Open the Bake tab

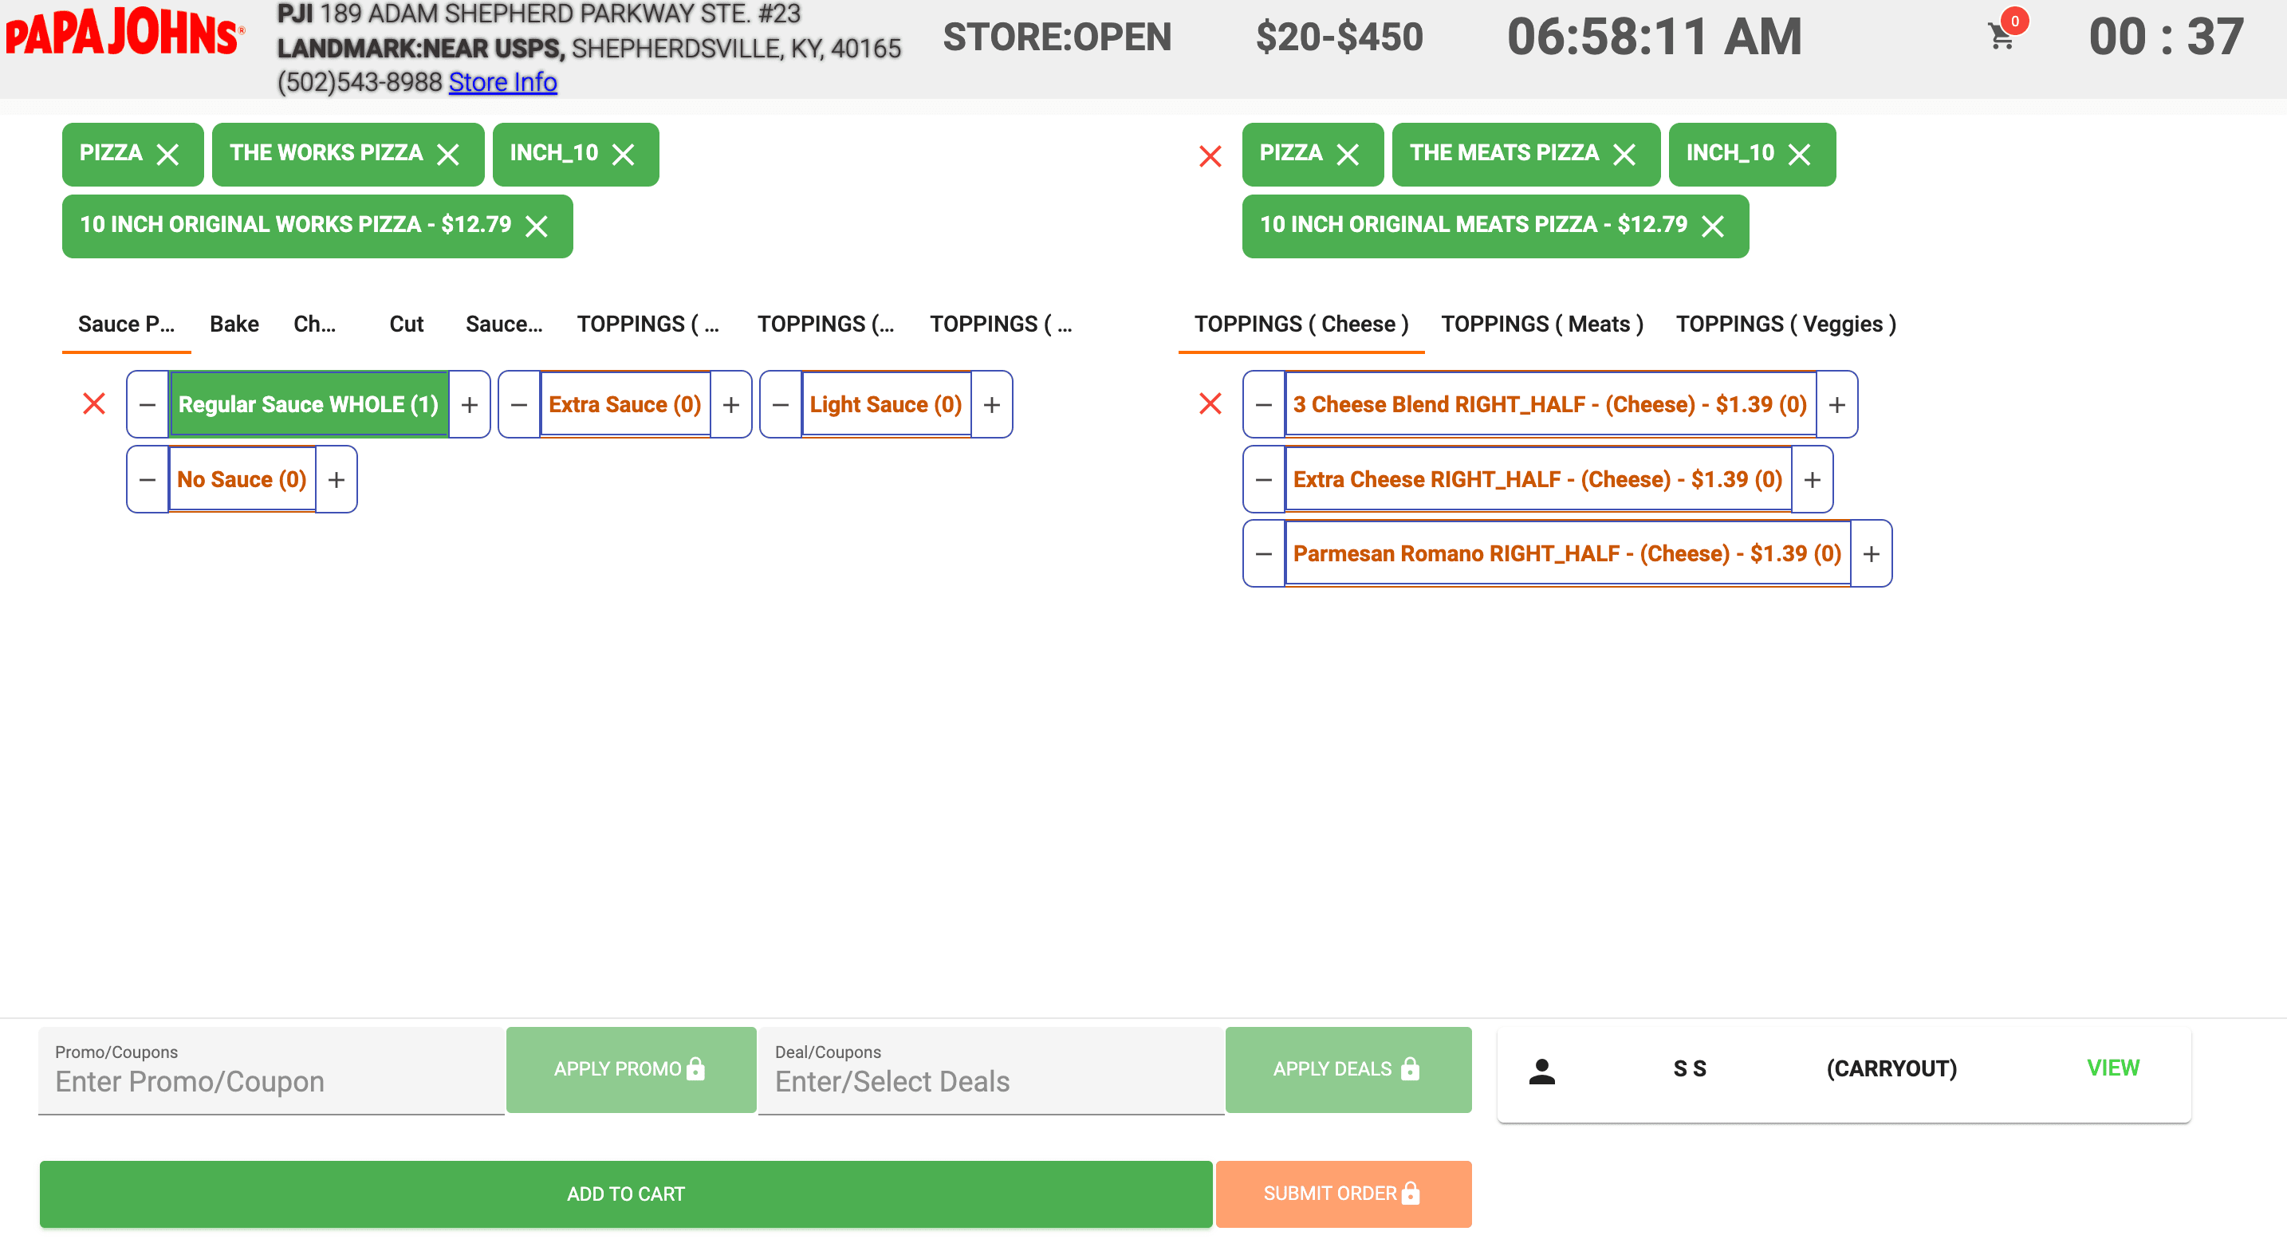[x=234, y=324]
